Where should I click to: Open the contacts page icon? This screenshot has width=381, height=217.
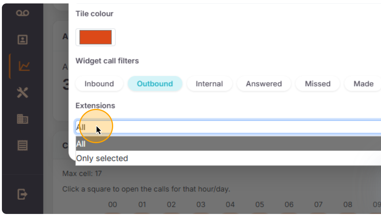click(22, 40)
